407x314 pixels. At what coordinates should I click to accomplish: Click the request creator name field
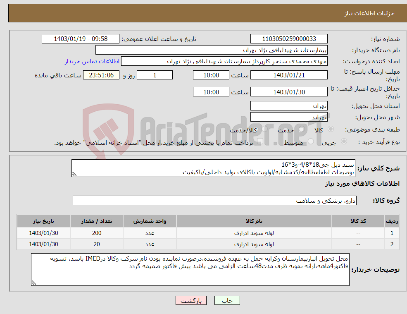click(224, 61)
